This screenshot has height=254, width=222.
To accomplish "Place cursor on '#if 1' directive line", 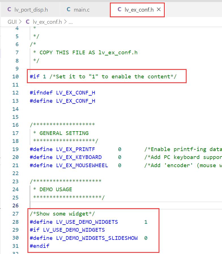I will 103,76.
